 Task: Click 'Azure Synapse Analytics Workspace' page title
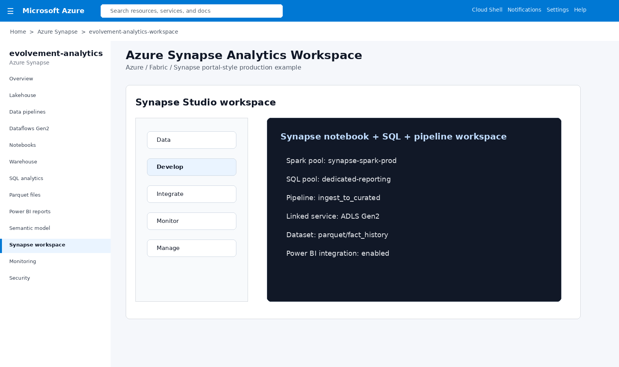[244, 55]
